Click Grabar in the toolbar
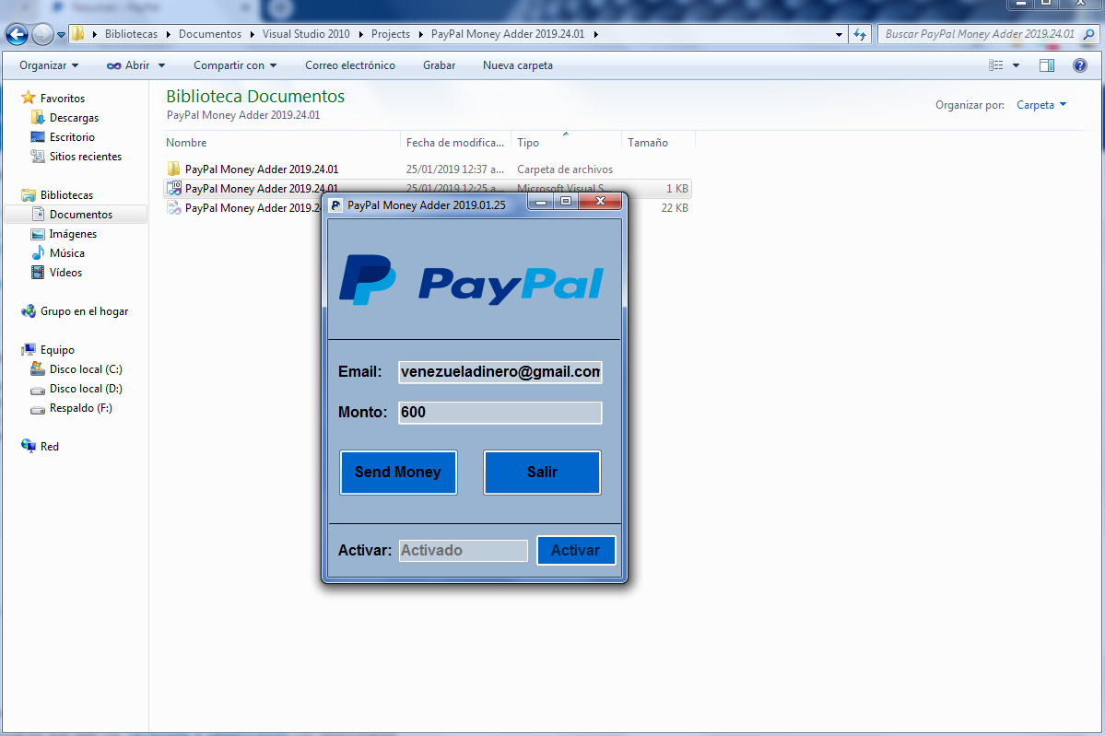 (x=439, y=65)
